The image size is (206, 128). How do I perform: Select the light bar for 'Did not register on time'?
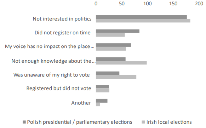pos(110,35)
